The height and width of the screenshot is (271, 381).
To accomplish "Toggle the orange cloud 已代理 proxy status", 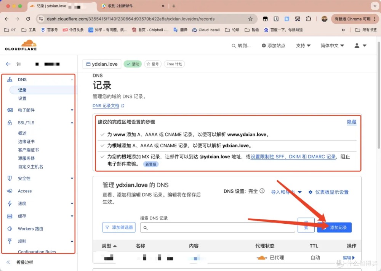I will (262, 258).
